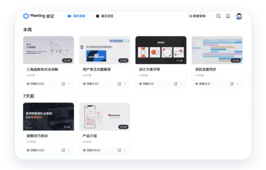
Task: Share the 项目进度同步 recording
Action: [232, 84]
